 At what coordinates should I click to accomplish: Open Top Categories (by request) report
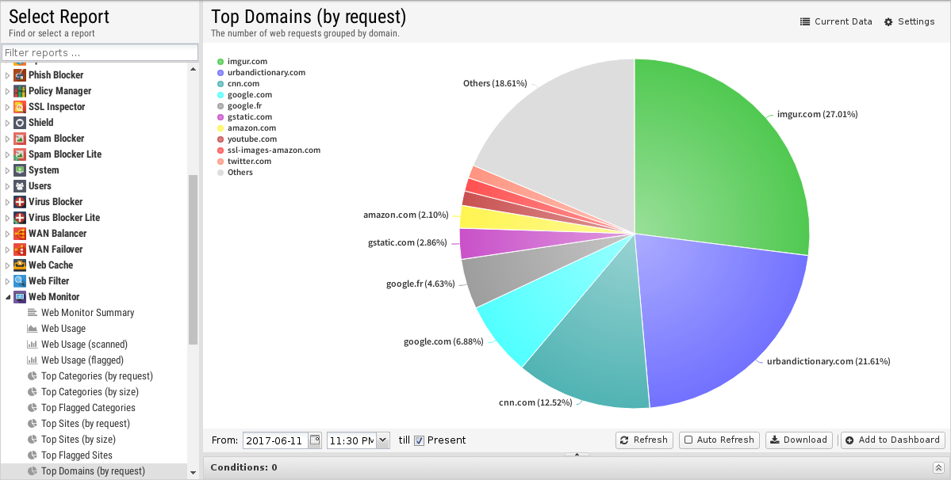coord(97,376)
